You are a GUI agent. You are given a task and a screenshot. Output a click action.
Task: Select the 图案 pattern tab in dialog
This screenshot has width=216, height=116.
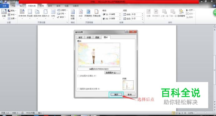click(97, 37)
